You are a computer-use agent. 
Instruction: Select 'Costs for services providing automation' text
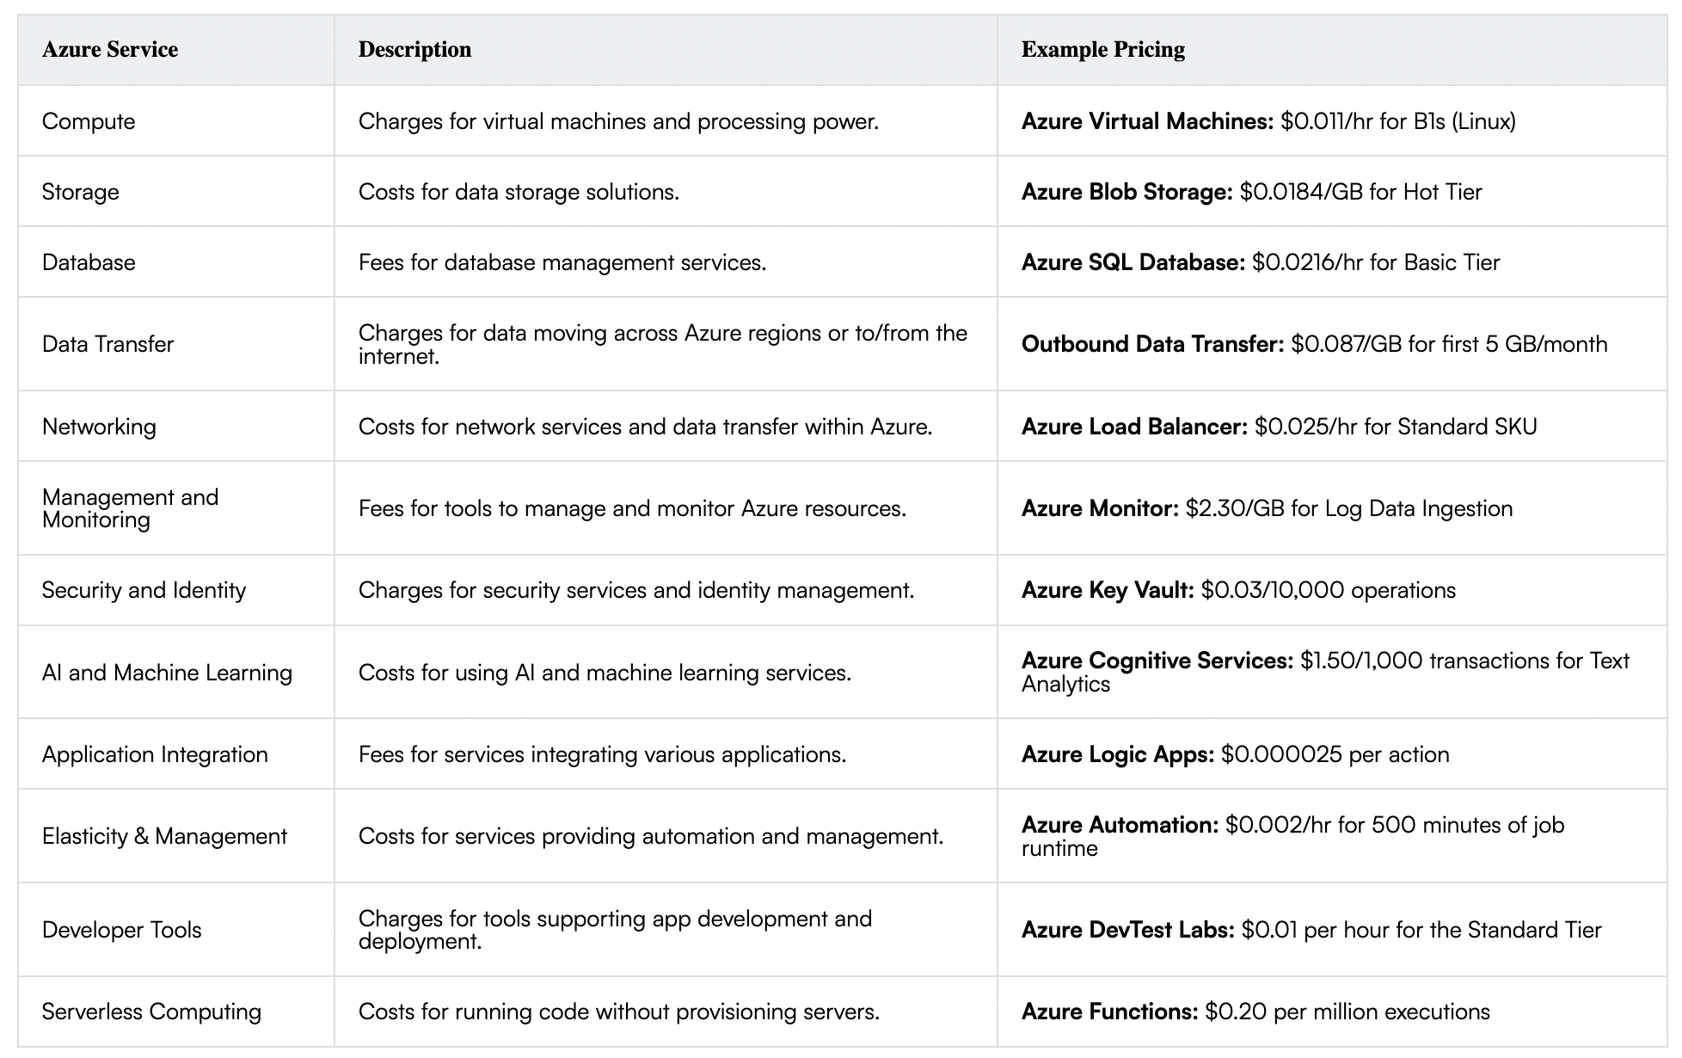(x=651, y=836)
